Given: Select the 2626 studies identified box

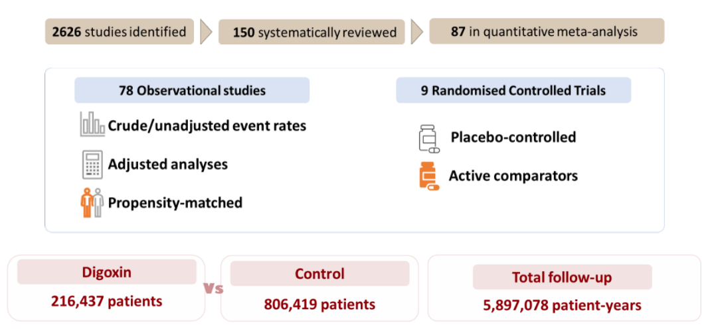Looking at the screenshot, I should click(x=120, y=32).
